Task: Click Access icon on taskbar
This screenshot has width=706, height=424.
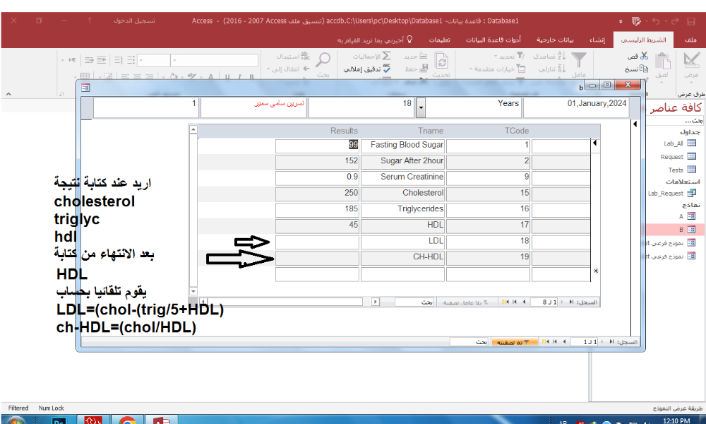Action: click(161, 421)
